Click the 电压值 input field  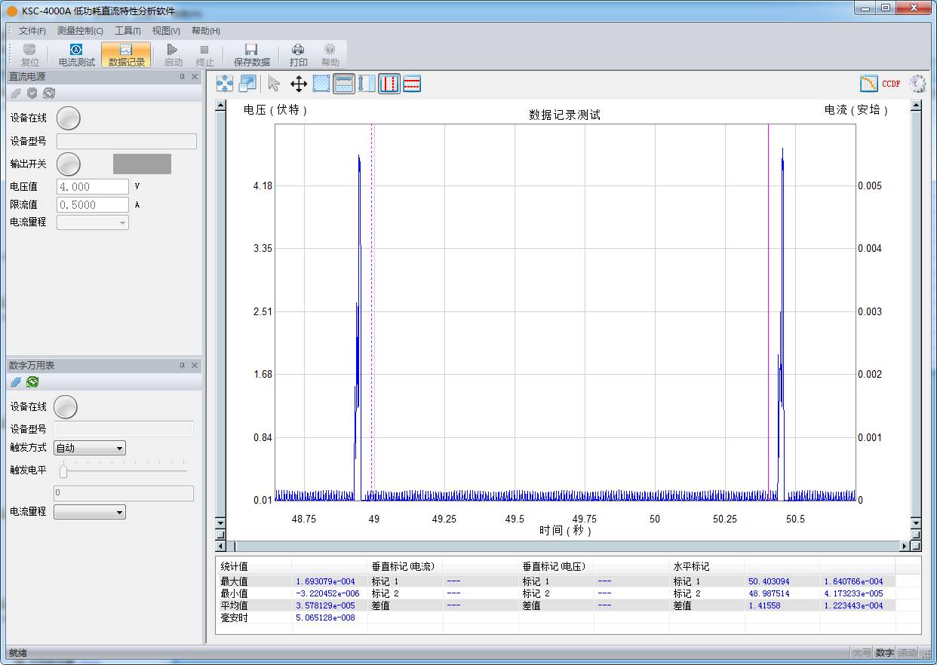click(x=93, y=186)
